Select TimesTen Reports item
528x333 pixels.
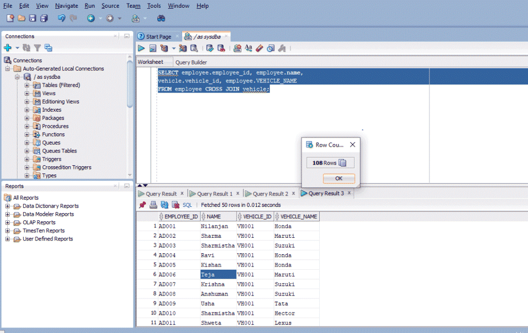43,231
